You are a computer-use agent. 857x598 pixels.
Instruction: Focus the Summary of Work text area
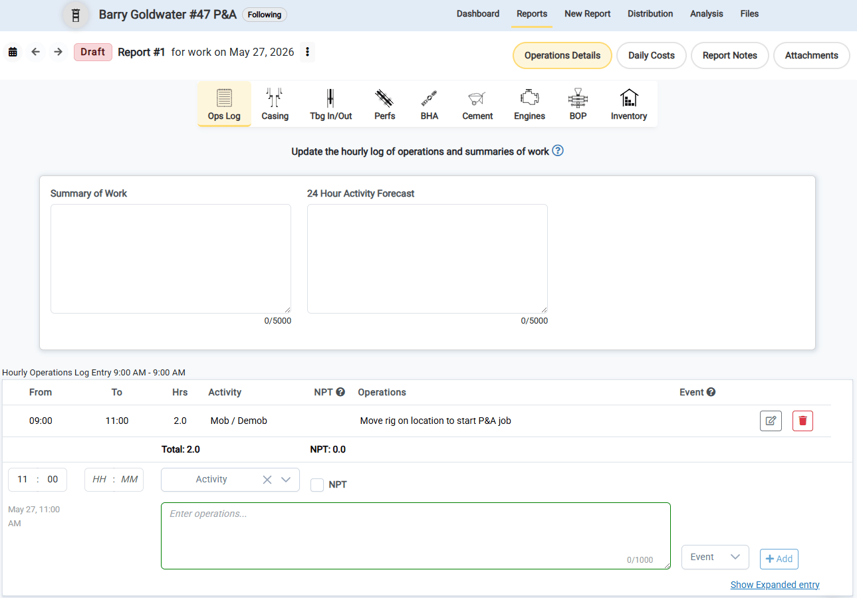click(x=171, y=258)
